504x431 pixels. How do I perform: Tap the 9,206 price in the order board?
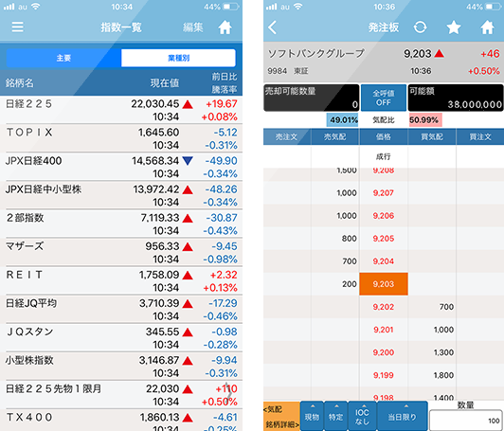[384, 216]
